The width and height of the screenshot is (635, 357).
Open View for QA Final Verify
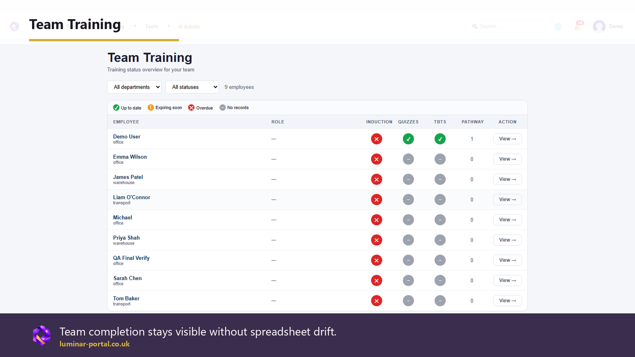pyautogui.click(x=507, y=260)
